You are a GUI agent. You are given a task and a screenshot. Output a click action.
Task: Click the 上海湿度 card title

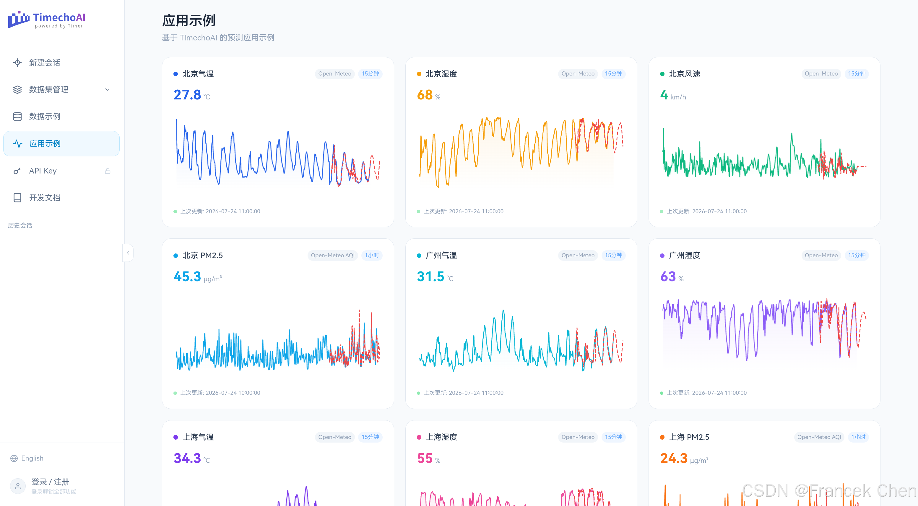coord(441,437)
